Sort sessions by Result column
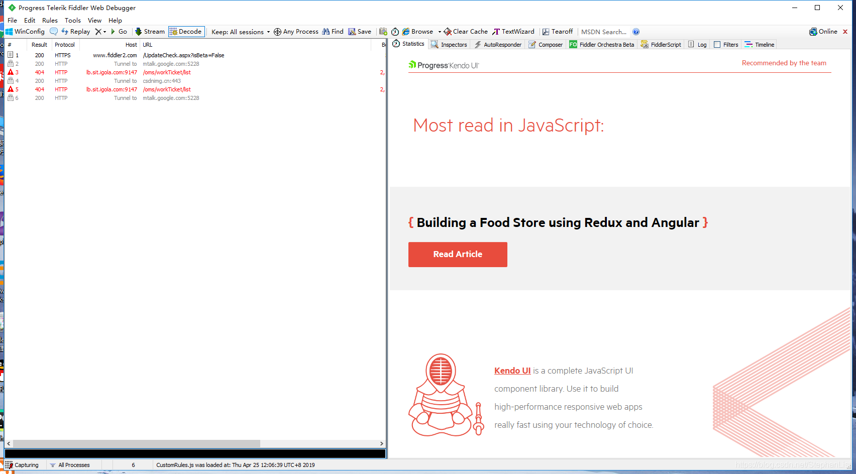The height and width of the screenshot is (474, 856). coord(39,45)
